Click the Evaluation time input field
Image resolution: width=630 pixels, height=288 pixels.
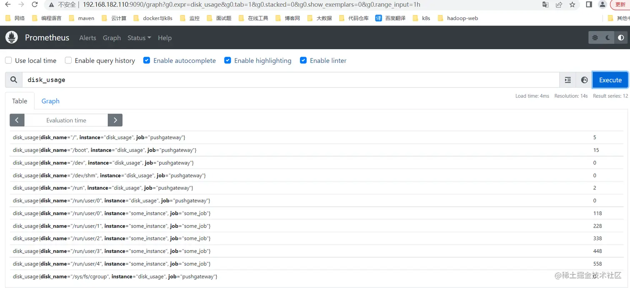66,120
